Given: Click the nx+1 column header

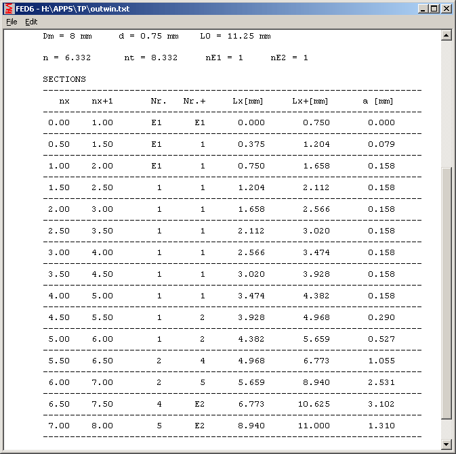Looking at the screenshot, I should pyautogui.click(x=102, y=101).
